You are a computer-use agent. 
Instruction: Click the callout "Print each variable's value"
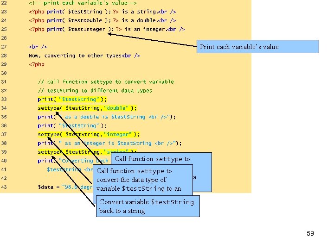pos(258,47)
